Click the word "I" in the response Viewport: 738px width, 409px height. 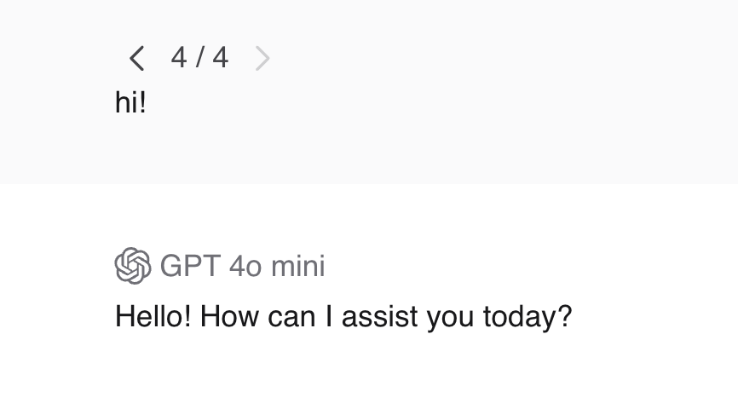coord(329,317)
